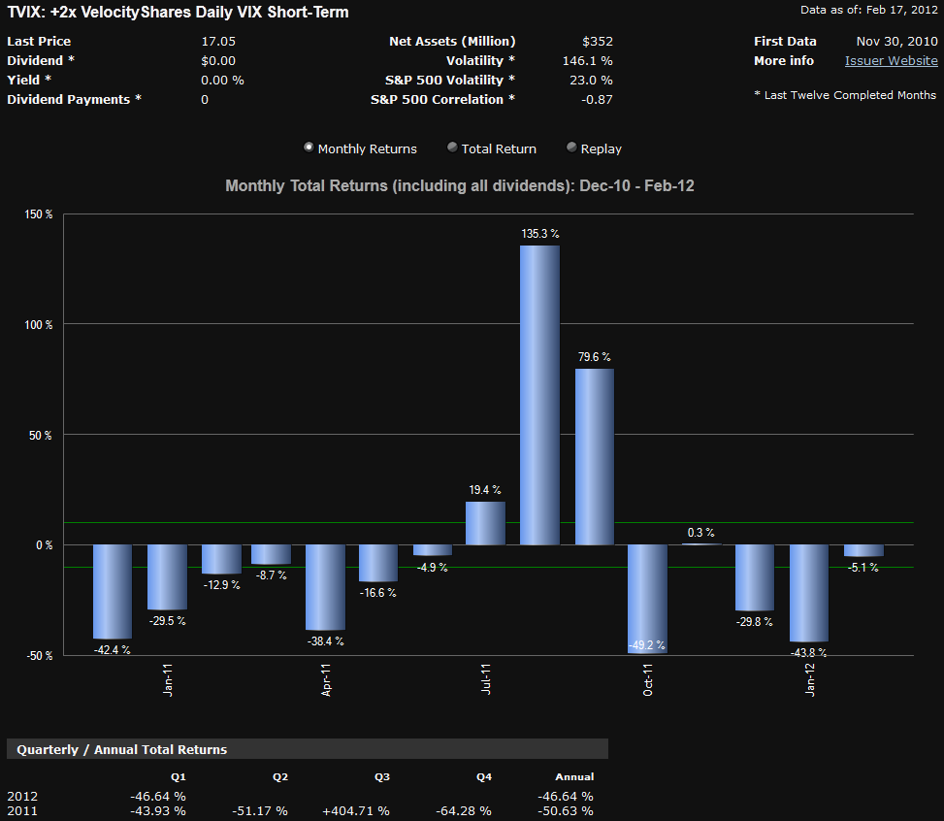Select the 2011 Annual value -50.63 %

click(x=566, y=810)
